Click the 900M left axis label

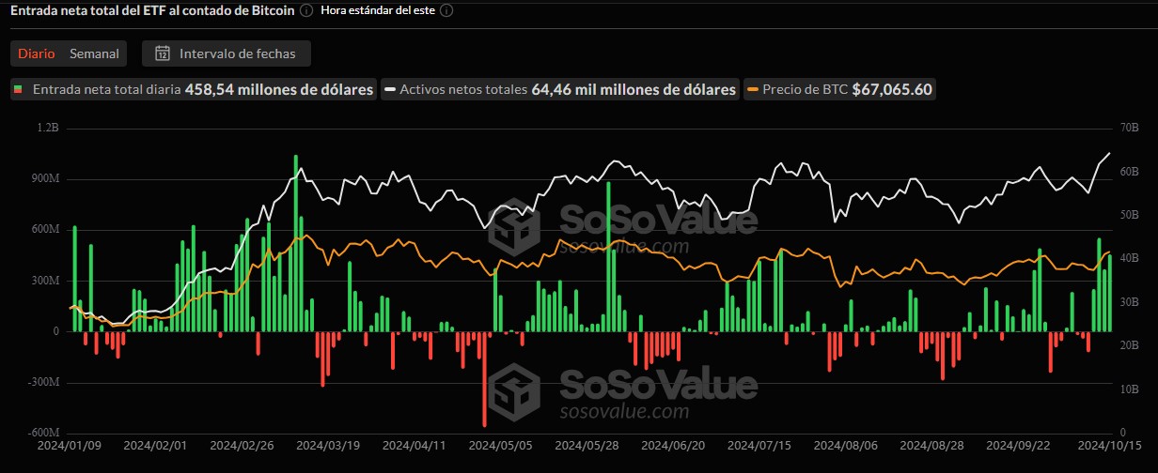44,179
